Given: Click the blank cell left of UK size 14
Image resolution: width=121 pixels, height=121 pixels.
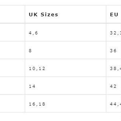Looking at the screenshot, I should [12, 86].
